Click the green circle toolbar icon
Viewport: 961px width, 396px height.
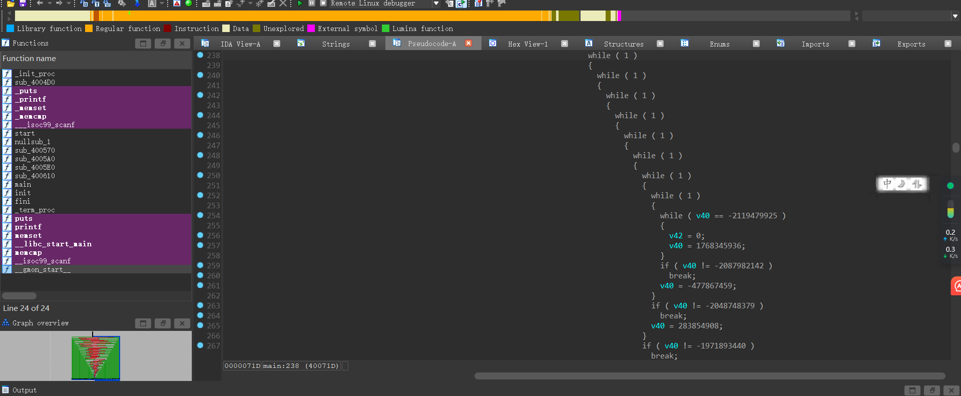tap(189, 3)
